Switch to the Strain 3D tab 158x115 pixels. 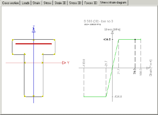[60, 3]
